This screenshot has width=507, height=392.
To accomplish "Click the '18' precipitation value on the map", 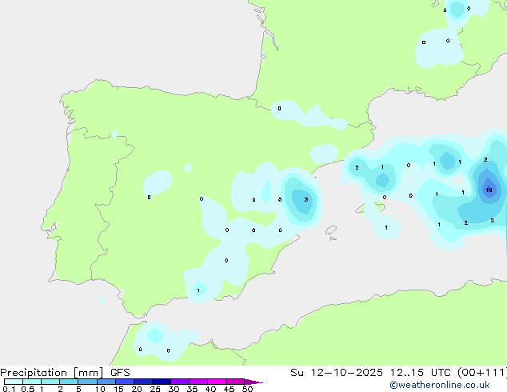I will tap(489, 190).
